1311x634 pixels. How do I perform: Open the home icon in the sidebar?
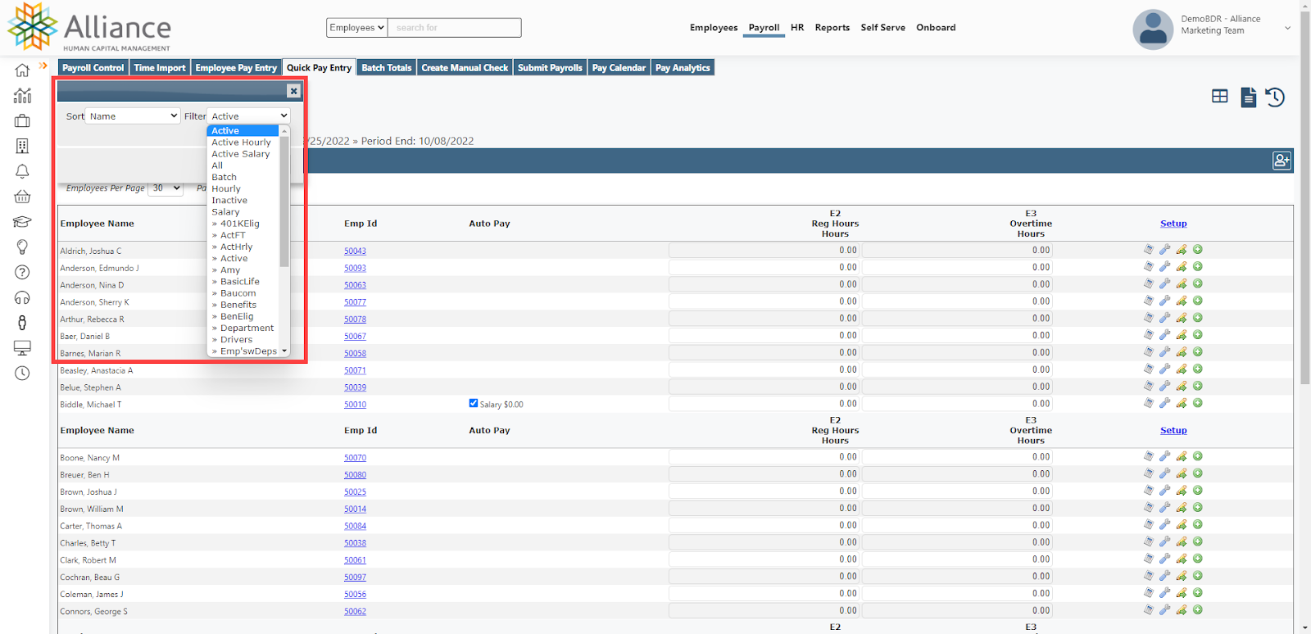pyautogui.click(x=22, y=70)
